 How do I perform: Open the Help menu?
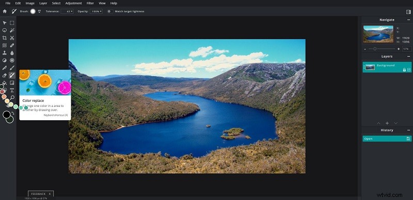[114, 4]
